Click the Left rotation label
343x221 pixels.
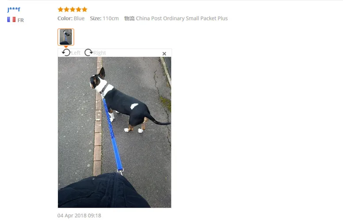point(76,53)
